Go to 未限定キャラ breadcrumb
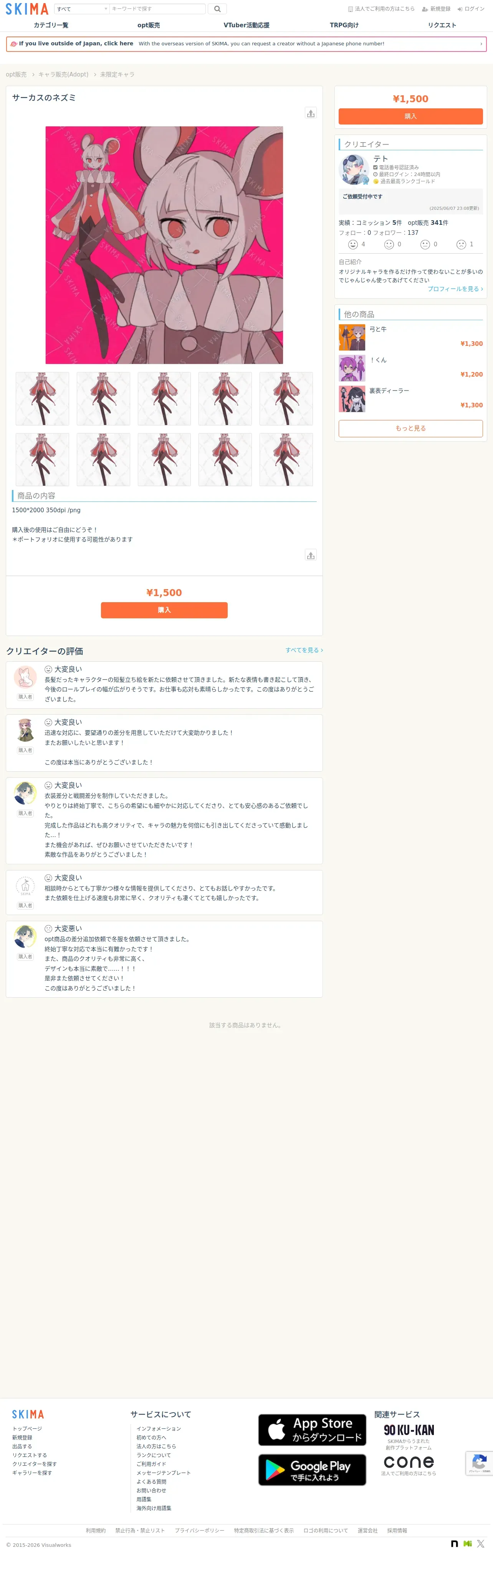This screenshot has height=1576, width=493. tap(117, 75)
